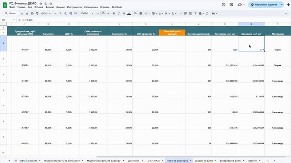Select orange header cell Пиковый день заказов
The image size is (291, 163).
[172, 33]
